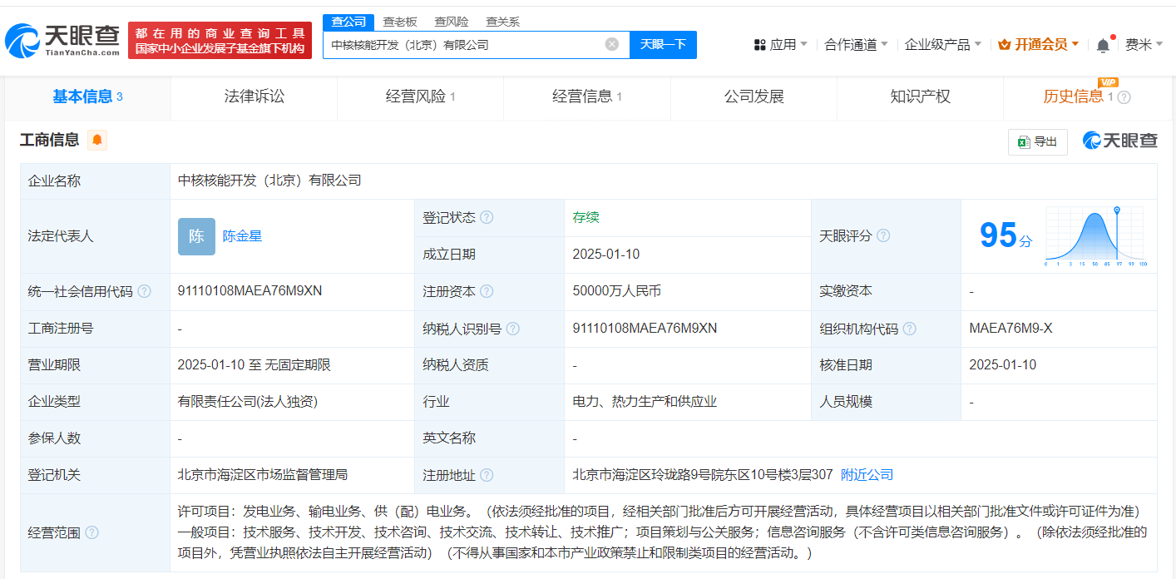This screenshot has height=579, width=1176.
Task: Switch to the 法律诉讼 tab
Action: click(x=254, y=96)
